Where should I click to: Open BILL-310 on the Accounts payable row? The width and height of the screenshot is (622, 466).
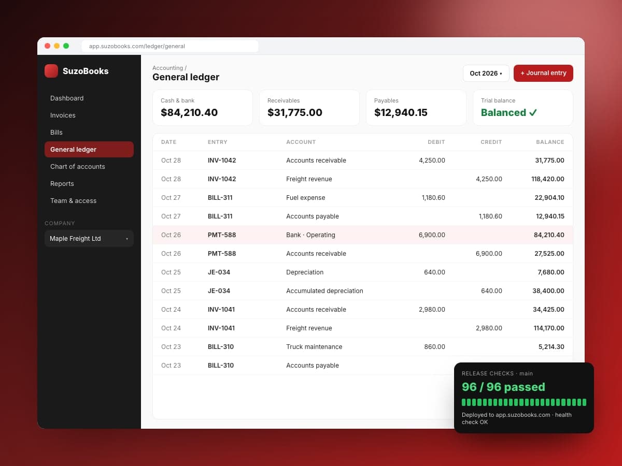click(x=221, y=366)
